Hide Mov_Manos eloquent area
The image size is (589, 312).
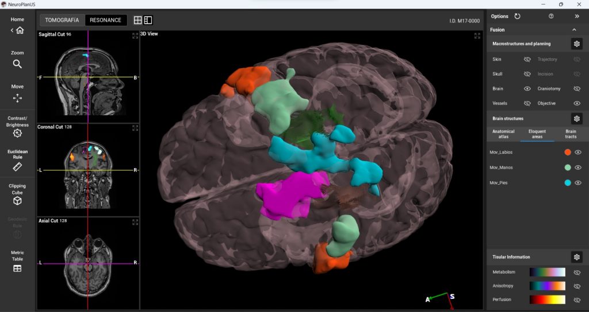[578, 167]
